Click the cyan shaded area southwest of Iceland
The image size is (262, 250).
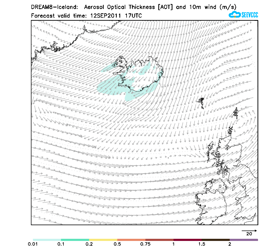[x=109, y=87]
